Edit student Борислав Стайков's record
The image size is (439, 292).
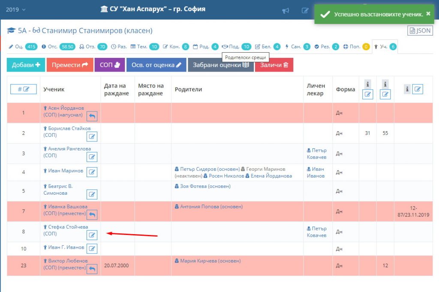click(92, 136)
